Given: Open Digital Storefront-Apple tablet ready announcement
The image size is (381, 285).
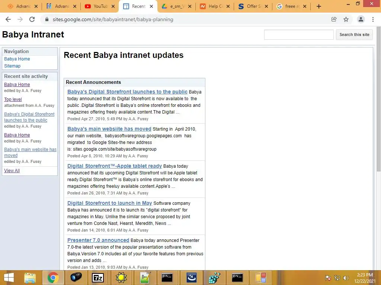Looking at the screenshot, I should tap(115, 166).
